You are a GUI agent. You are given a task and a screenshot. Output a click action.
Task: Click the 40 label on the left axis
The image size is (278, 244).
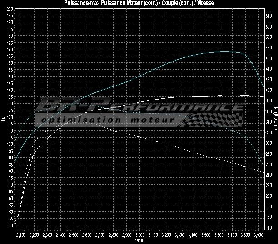click(x=11, y=225)
